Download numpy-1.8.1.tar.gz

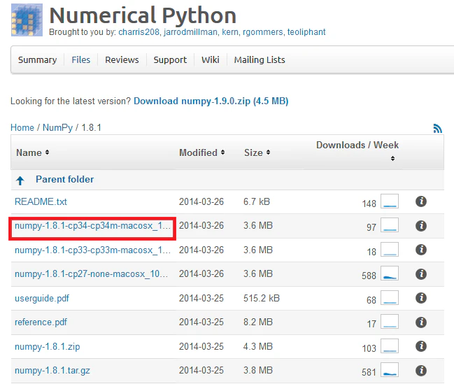pos(52,371)
